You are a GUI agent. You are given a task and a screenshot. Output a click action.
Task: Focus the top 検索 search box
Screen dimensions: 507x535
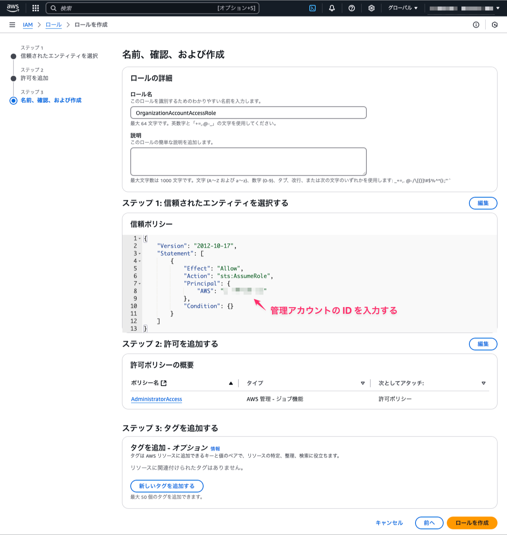152,8
